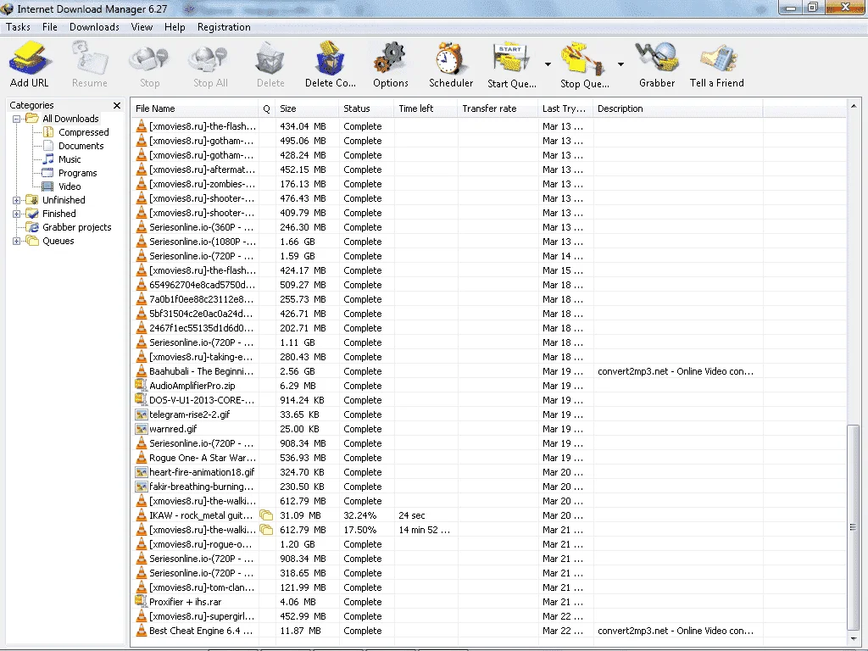Open the Tasks menu
Screen dimensions: 868x651
(19, 26)
